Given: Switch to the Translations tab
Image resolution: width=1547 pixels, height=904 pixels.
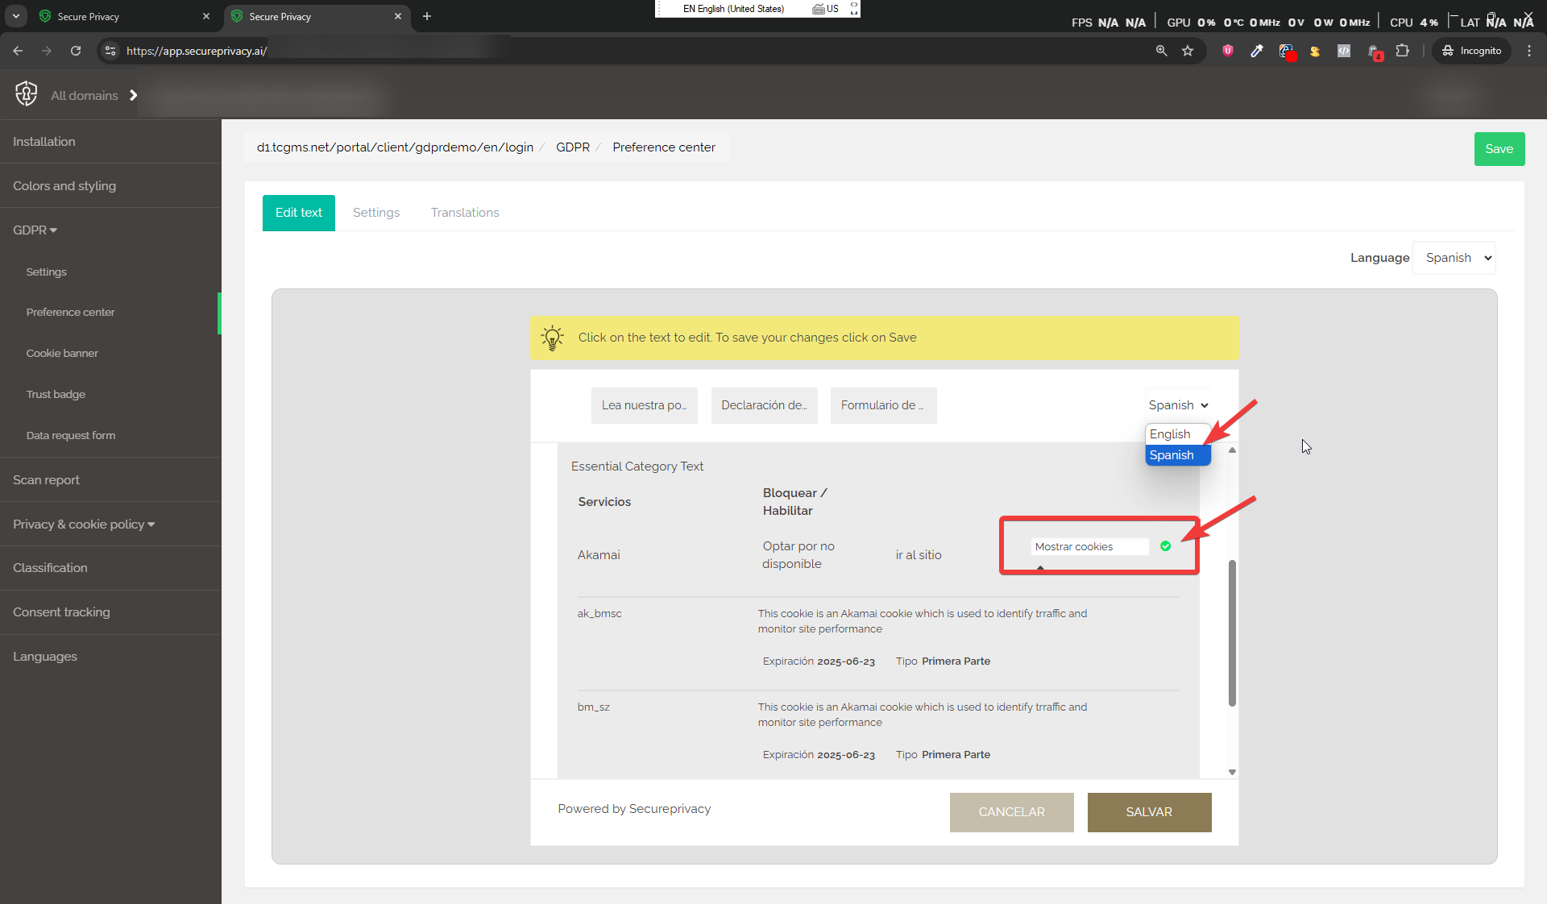Looking at the screenshot, I should pos(464,212).
